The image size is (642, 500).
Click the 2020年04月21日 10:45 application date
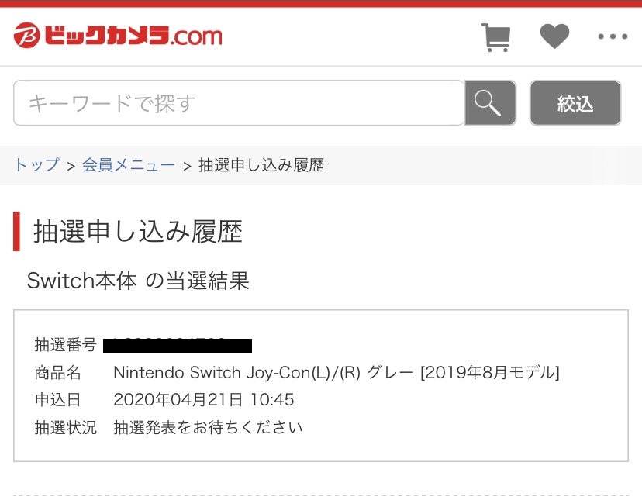[203, 400]
